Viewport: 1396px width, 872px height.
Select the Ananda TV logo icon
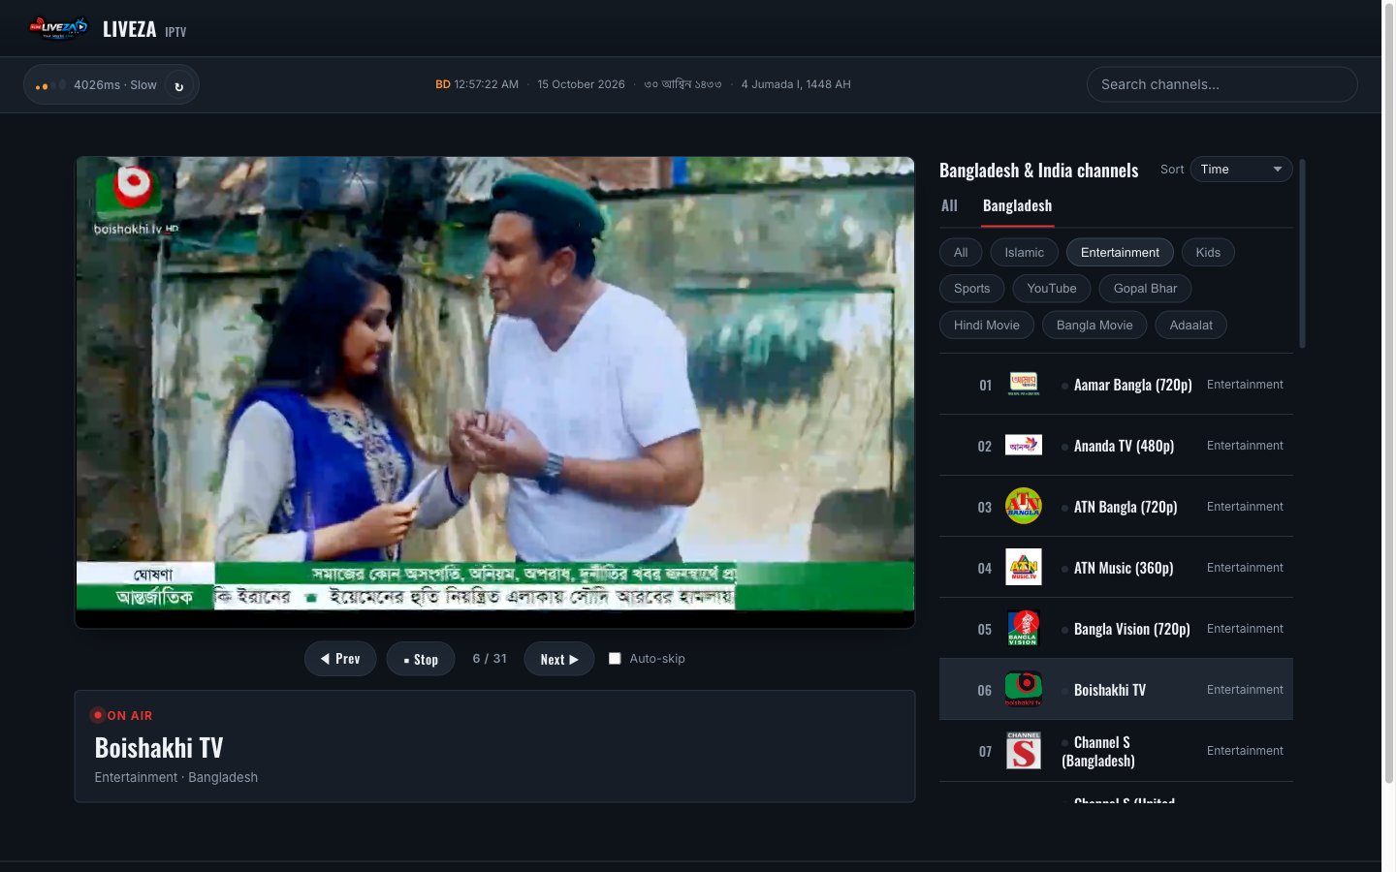click(x=1024, y=446)
